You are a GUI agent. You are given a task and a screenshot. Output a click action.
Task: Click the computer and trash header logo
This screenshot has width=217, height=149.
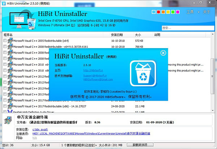[x=22, y=19]
